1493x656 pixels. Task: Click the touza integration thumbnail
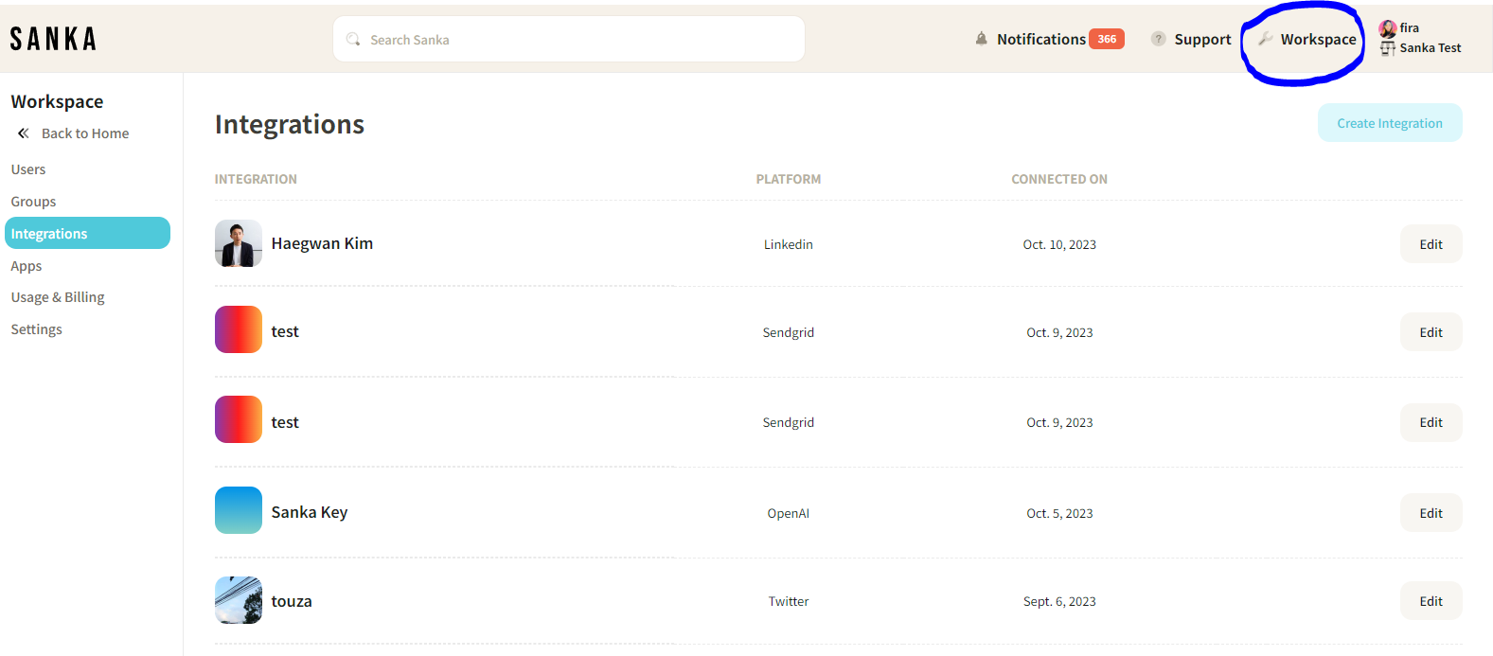pos(239,601)
